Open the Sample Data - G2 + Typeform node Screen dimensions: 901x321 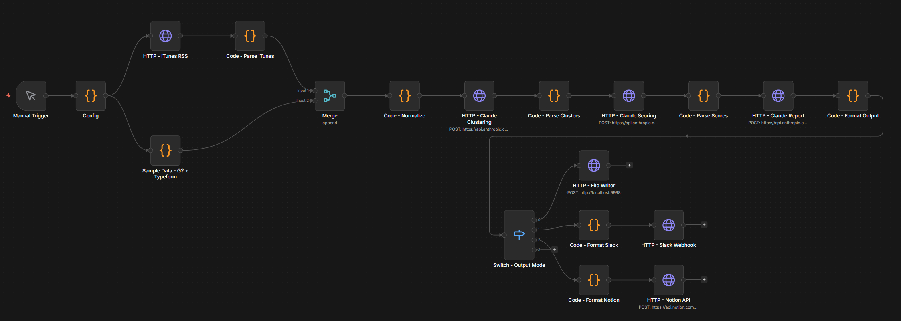165,151
